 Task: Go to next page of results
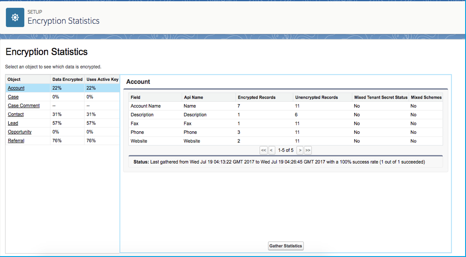pos(300,150)
